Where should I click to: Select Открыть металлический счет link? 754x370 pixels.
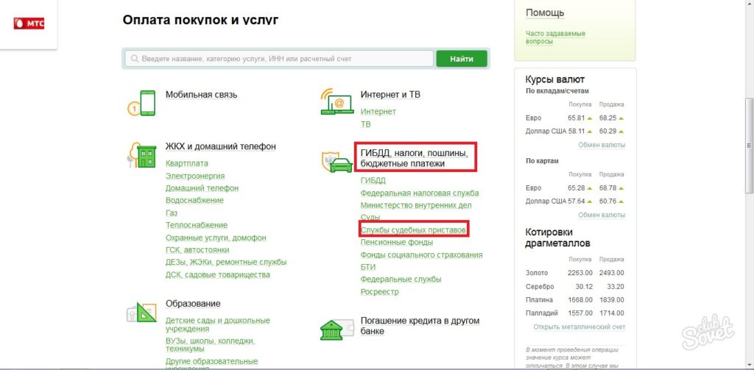click(x=579, y=327)
